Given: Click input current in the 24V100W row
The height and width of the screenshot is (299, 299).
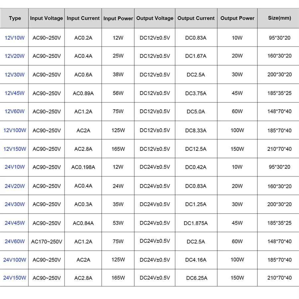Looking at the screenshot, I should pos(83,260).
